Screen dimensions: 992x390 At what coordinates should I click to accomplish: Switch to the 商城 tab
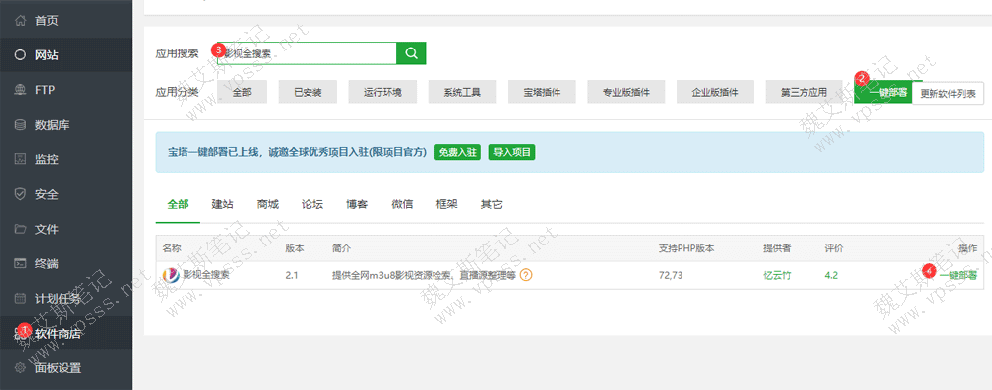[268, 204]
